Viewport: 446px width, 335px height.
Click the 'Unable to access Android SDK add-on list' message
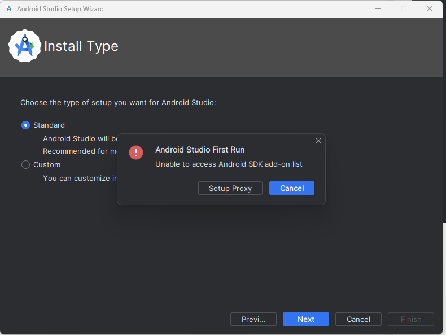click(x=229, y=164)
